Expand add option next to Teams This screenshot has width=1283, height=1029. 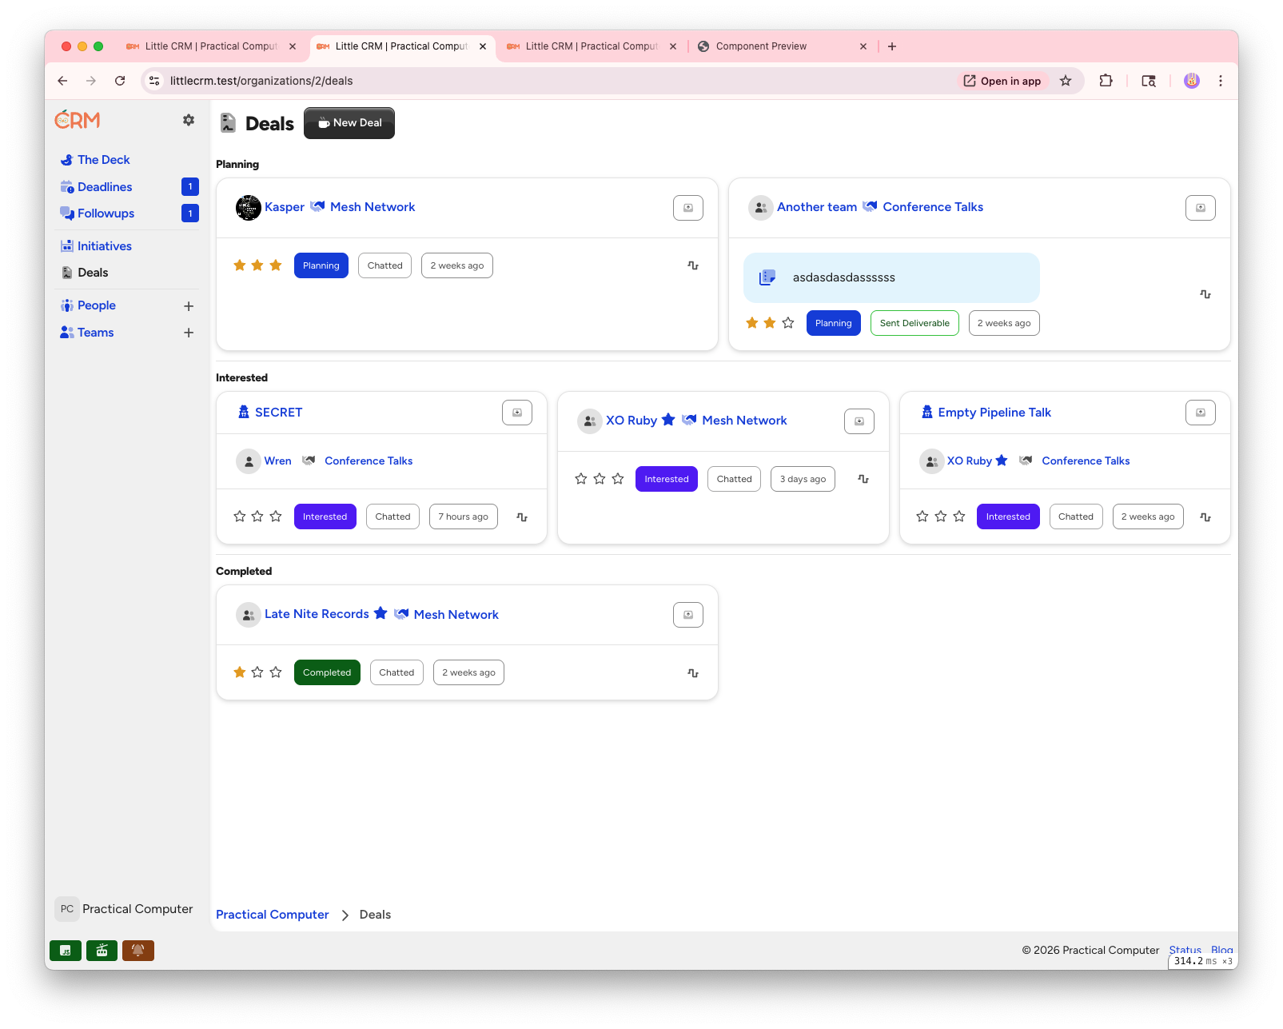pos(189,333)
